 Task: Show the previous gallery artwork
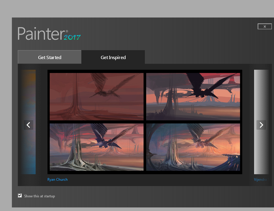click(28, 125)
